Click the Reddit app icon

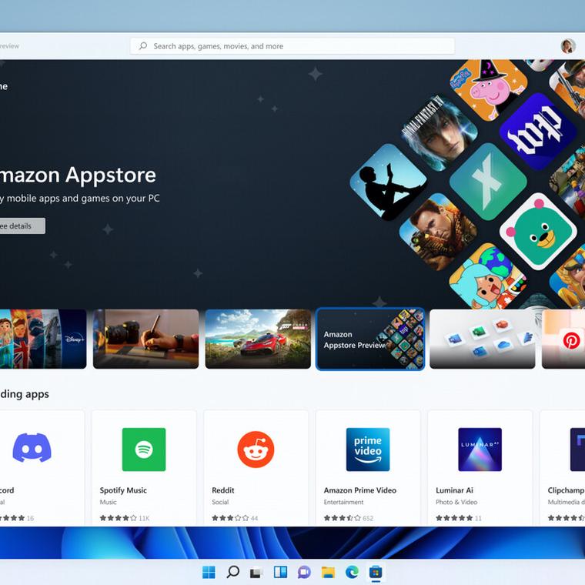(256, 450)
